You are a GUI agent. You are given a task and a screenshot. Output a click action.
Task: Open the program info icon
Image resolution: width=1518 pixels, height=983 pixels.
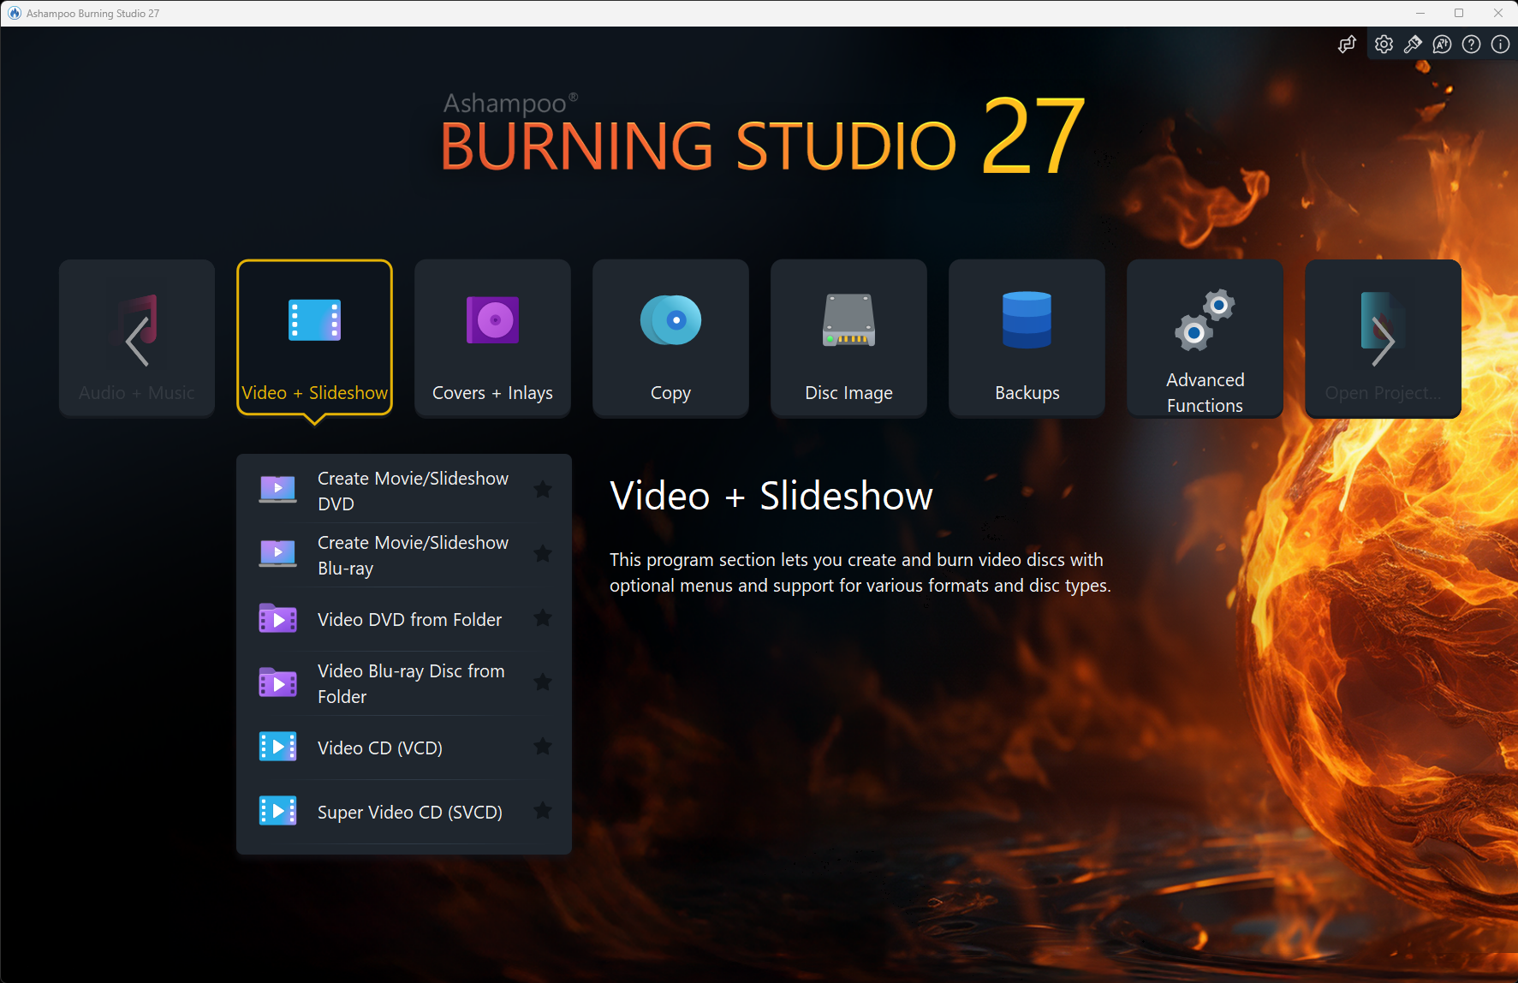[x=1499, y=44]
